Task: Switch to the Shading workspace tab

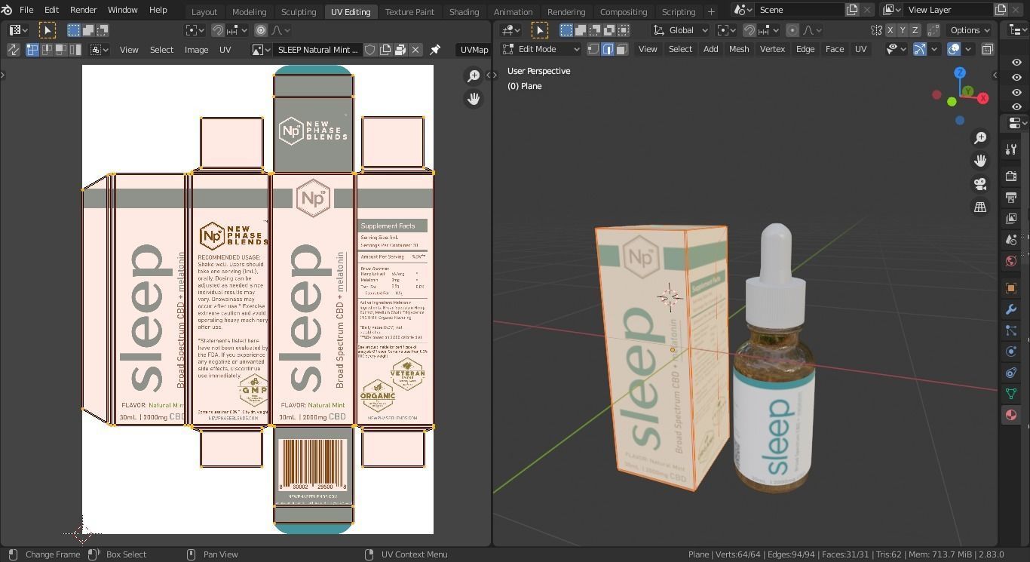Action: tap(464, 11)
